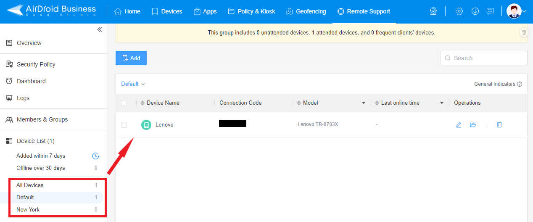This screenshot has height=222, width=533.
Task: Open the Default group dropdown above table
Action: click(133, 84)
